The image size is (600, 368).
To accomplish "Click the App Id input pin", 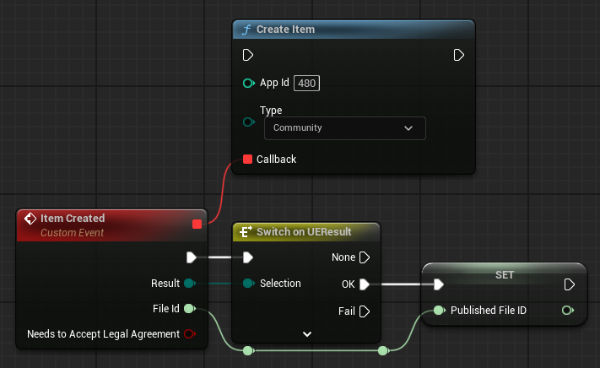I will [x=248, y=83].
